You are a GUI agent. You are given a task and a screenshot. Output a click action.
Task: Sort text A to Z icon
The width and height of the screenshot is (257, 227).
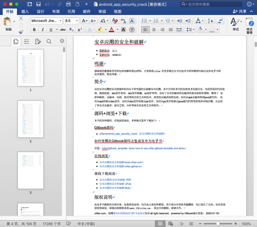click(210, 21)
